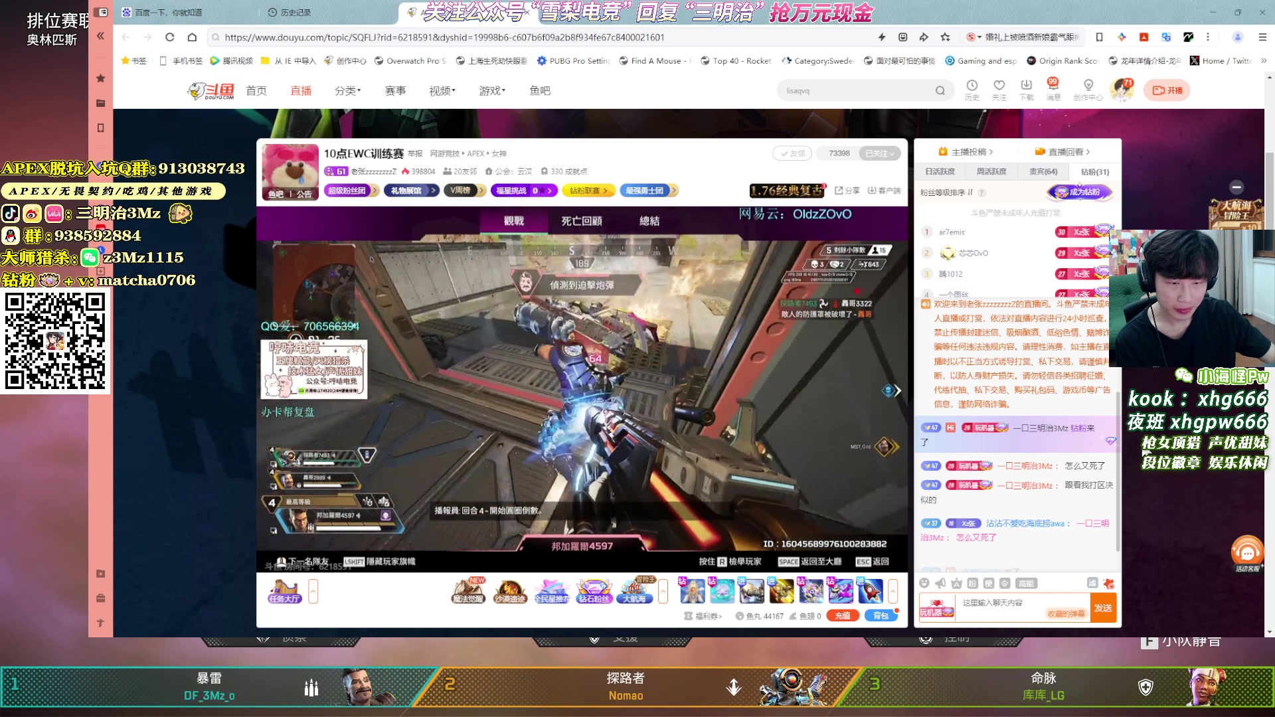Expand activity list arrow after 大航海
Screen dimensions: 1275x717
[663, 590]
